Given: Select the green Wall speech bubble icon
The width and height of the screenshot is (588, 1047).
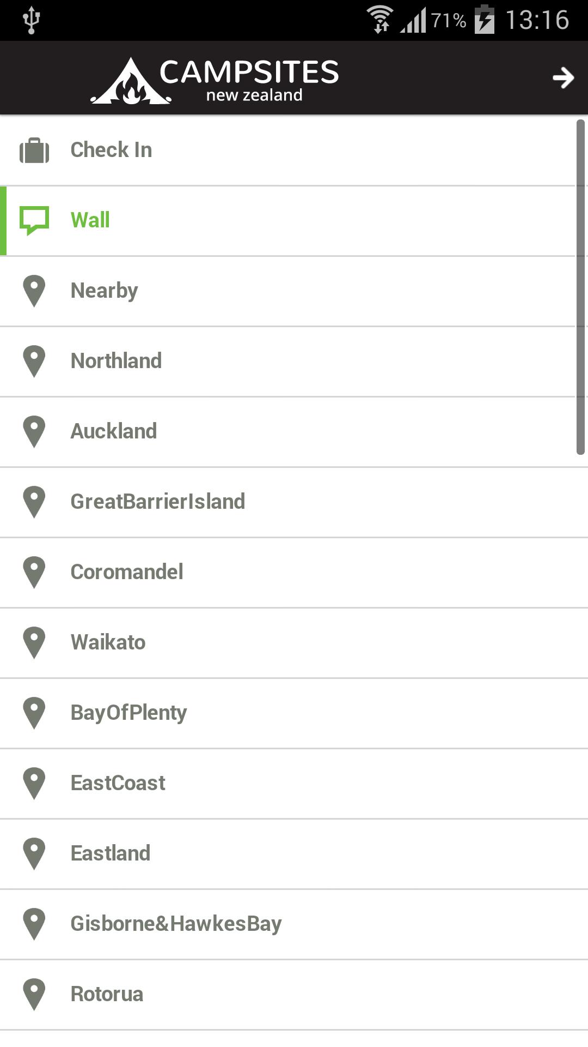Looking at the screenshot, I should [x=34, y=220].
